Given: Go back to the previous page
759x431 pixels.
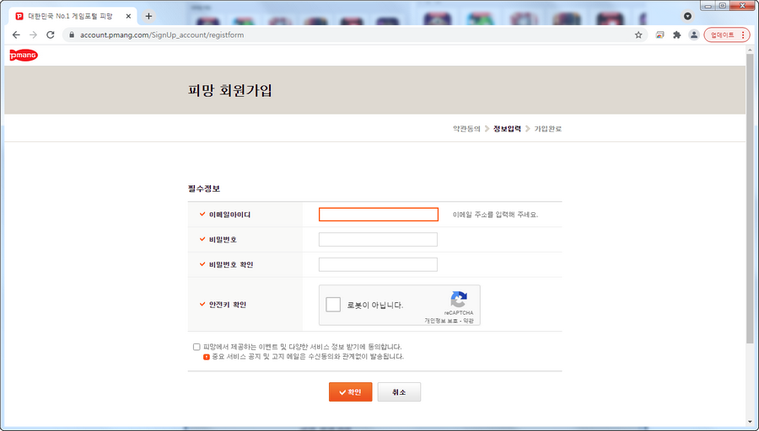Looking at the screenshot, I should (16, 35).
